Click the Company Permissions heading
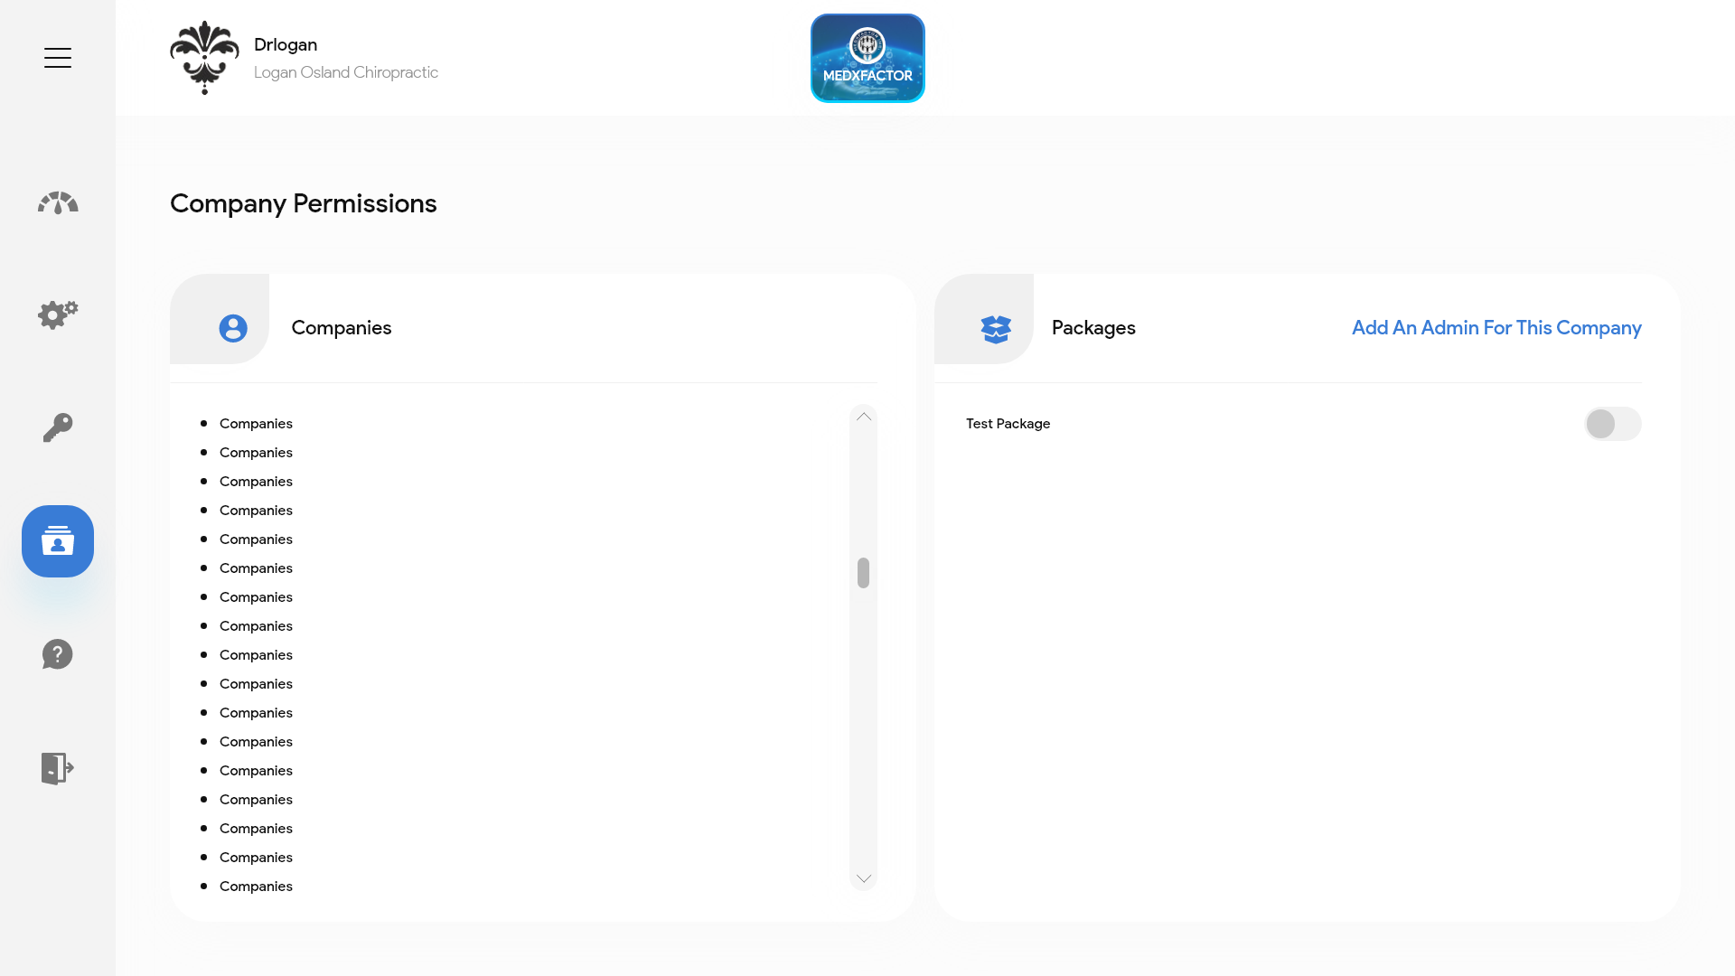 304,203
